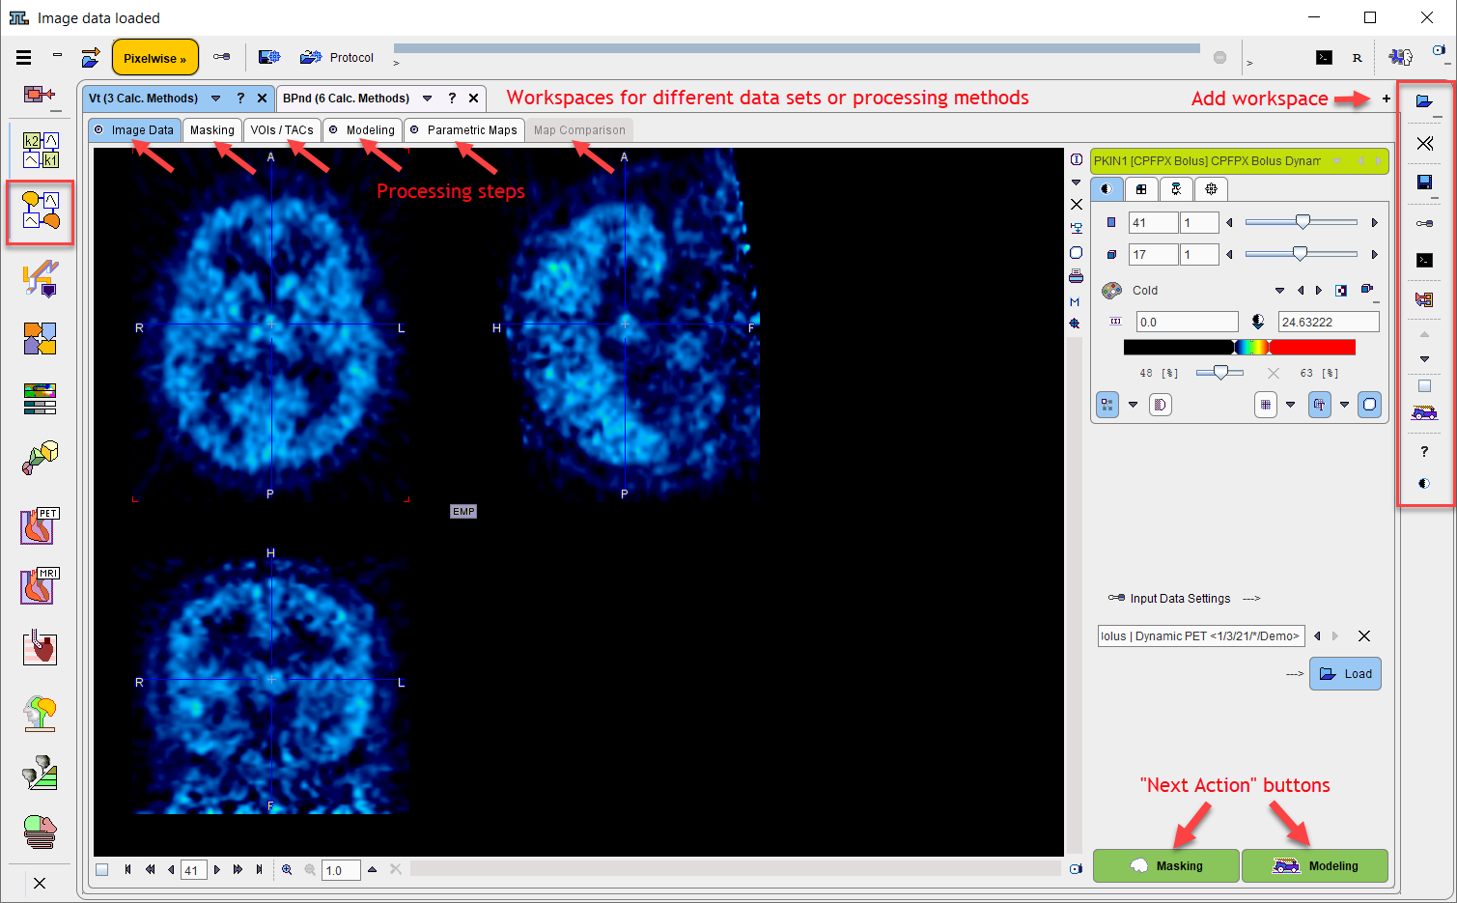1457x903 pixels.
Task: Switch to the Parametric Maps tab
Action: pyautogui.click(x=463, y=130)
